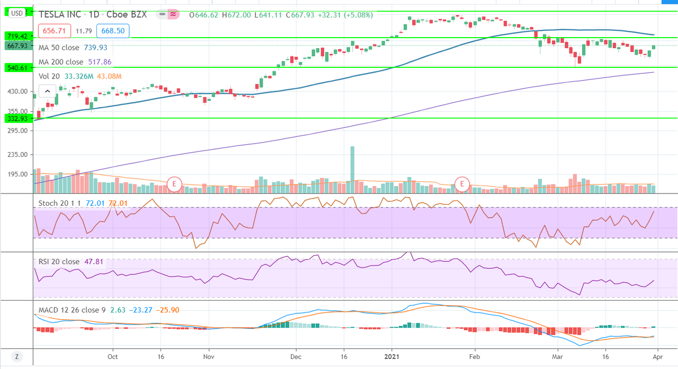Viewport: 678px width, 369px height.
Task: Select the MACD 12 26 close 9 legend
Action: pos(72,310)
